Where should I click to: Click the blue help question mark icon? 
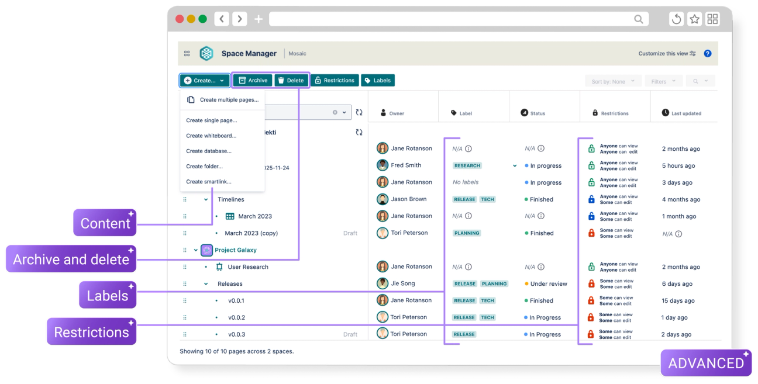[x=708, y=53]
